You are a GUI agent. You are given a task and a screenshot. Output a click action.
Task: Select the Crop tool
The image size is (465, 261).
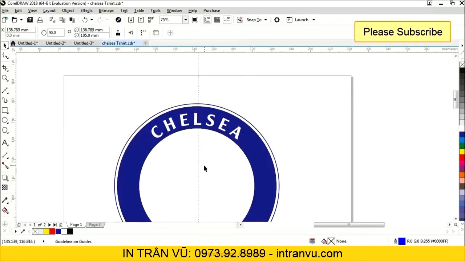coord(5,68)
